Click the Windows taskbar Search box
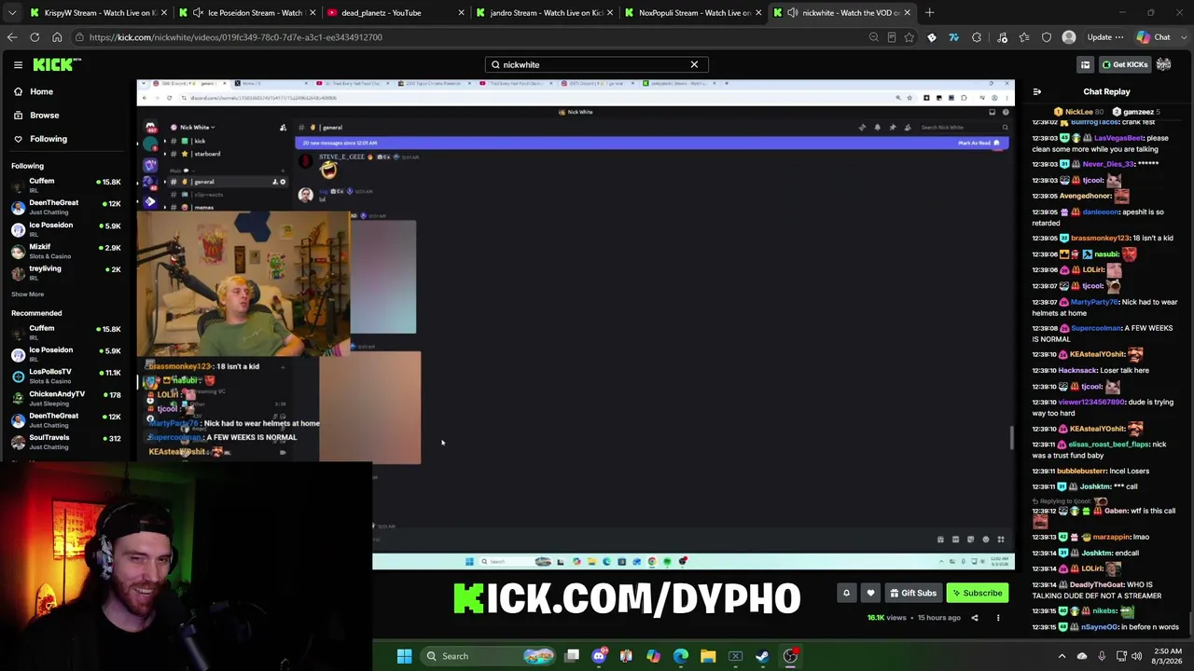Image resolution: width=1194 pixels, height=671 pixels. point(486,656)
